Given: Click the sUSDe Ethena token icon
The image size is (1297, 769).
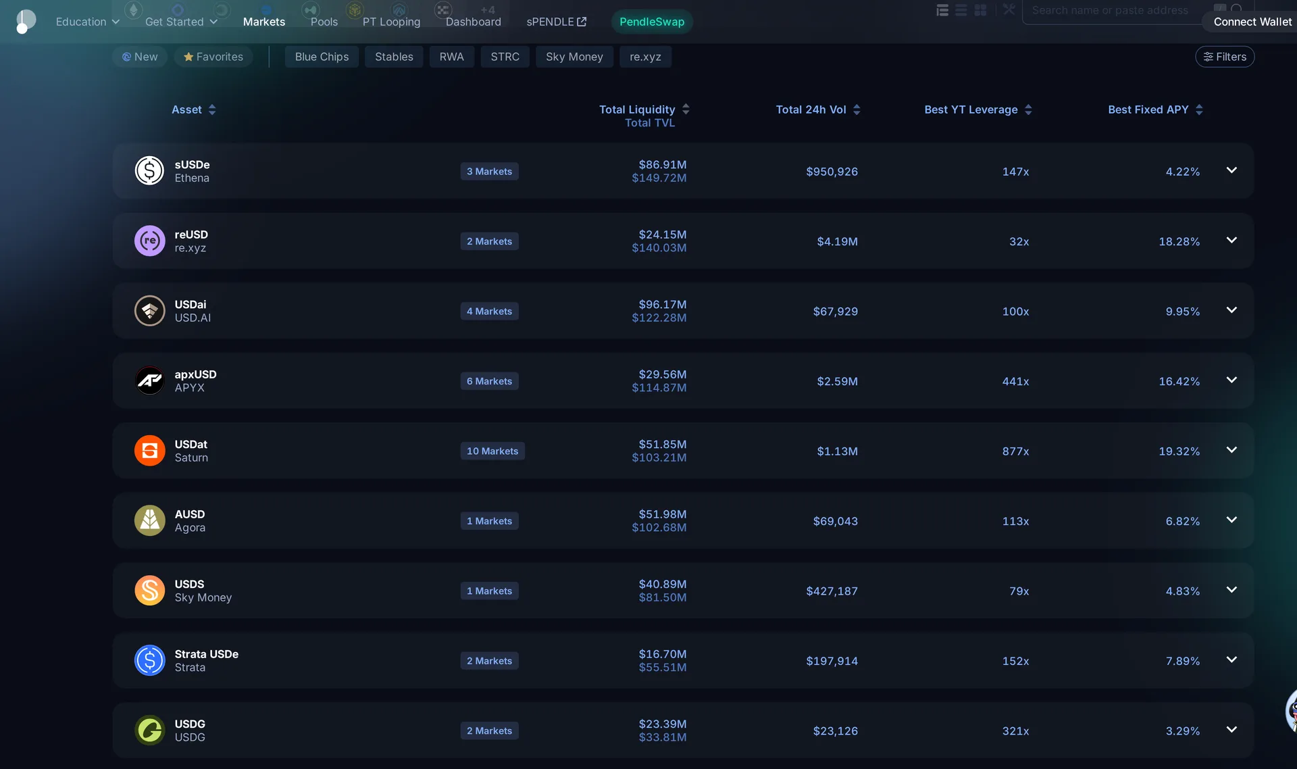Looking at the screenshot, I should tap(149, 171).
